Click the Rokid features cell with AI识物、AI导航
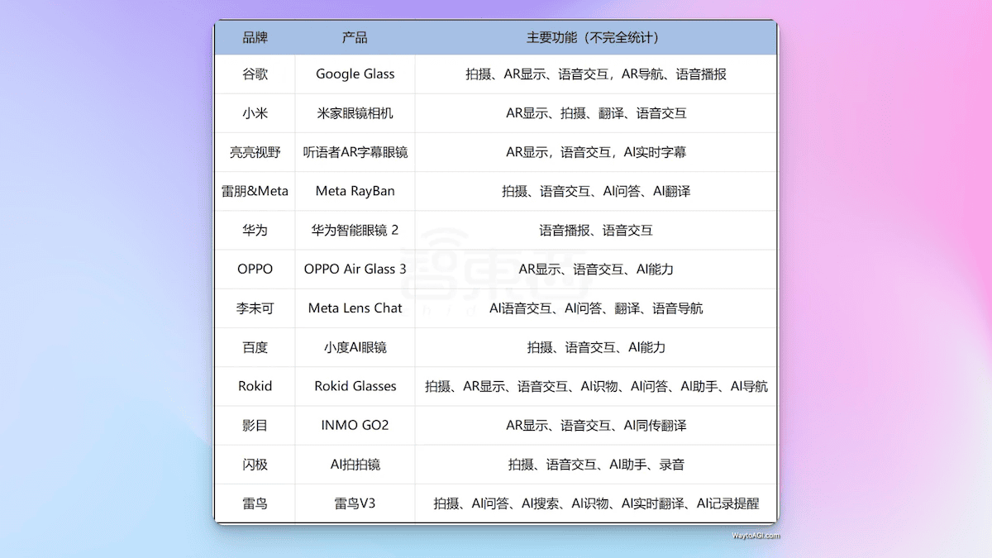The width and height of the screenshot is (992, 558). (x=596, y=386)
